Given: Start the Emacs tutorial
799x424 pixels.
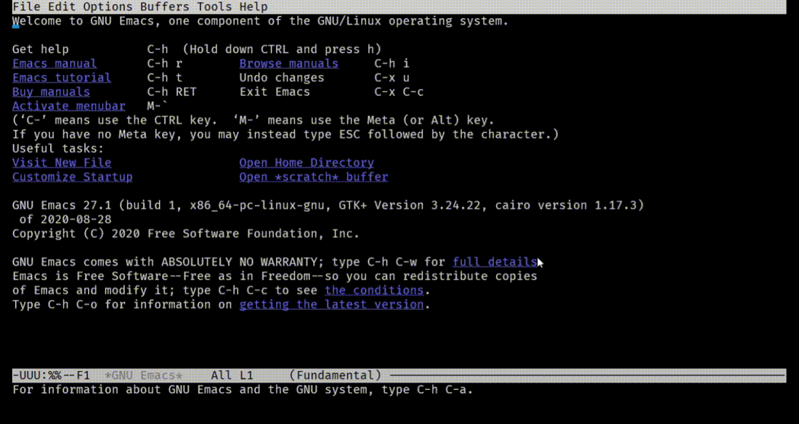Looking at the screenshot, I should (61, 77).
